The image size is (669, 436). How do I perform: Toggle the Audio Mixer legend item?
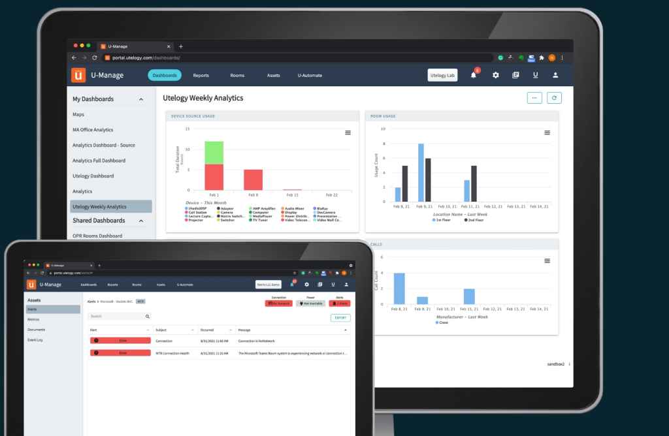coord(293,208)
